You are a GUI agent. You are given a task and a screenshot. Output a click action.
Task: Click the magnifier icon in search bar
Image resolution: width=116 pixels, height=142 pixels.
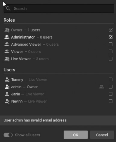8,8
